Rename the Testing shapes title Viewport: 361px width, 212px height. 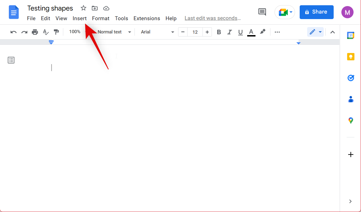pos(50,8)
